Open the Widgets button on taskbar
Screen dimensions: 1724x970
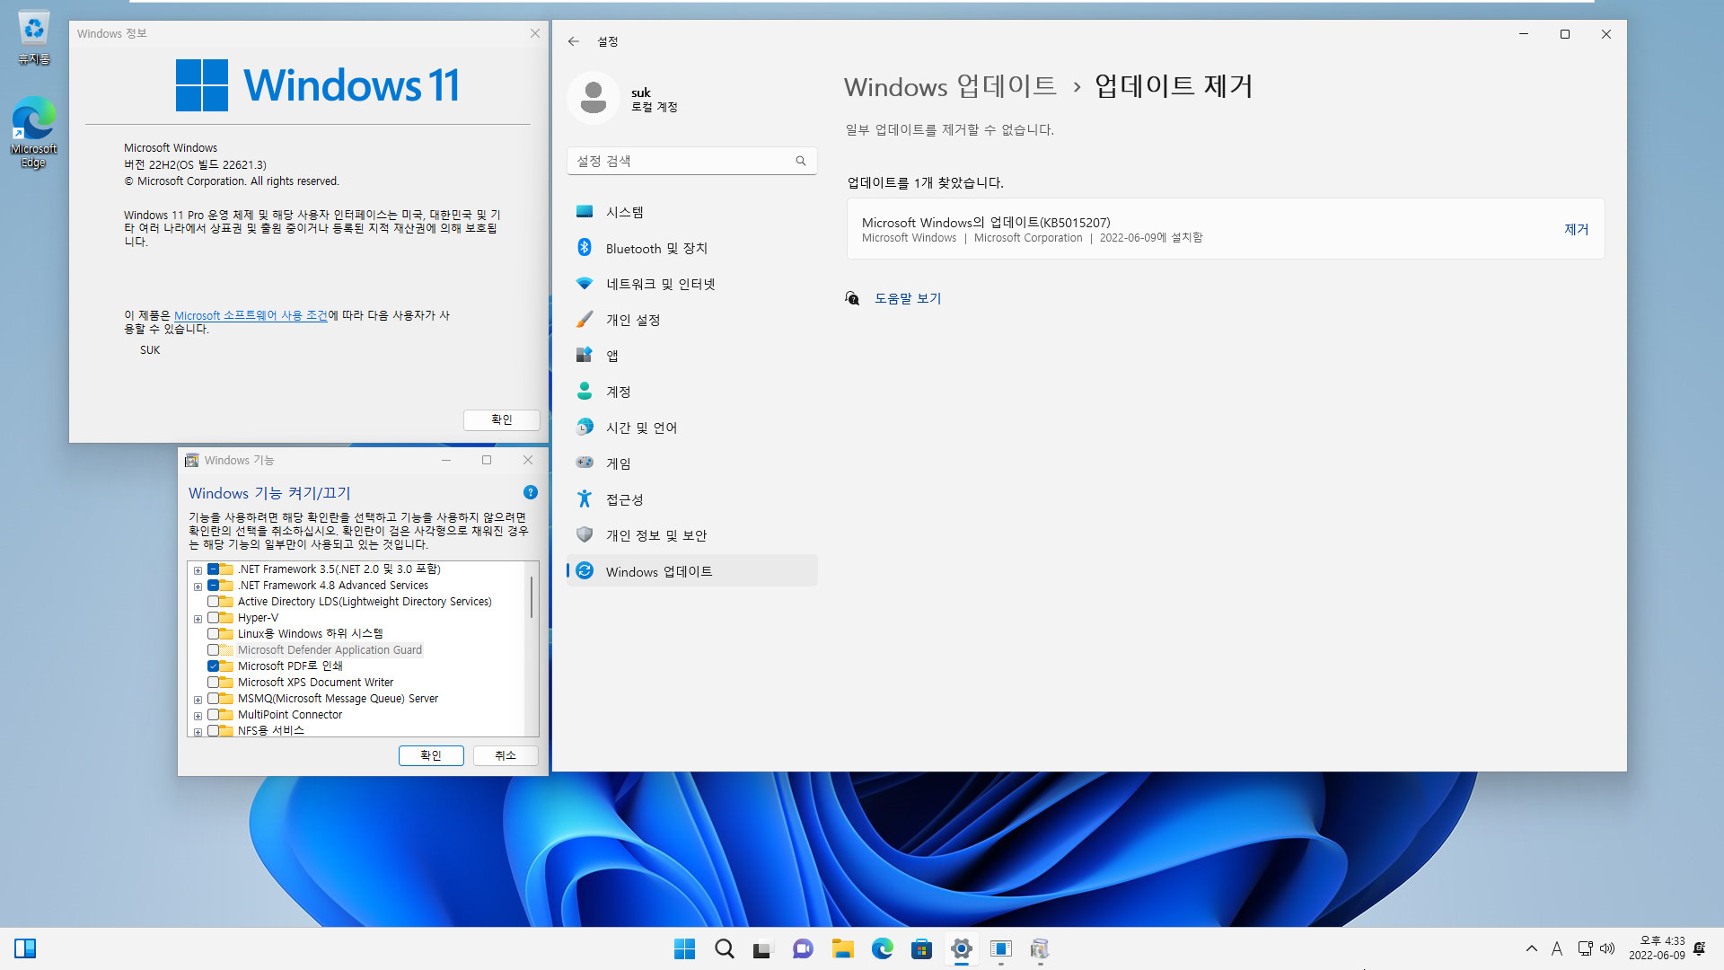tap(25, 948)
